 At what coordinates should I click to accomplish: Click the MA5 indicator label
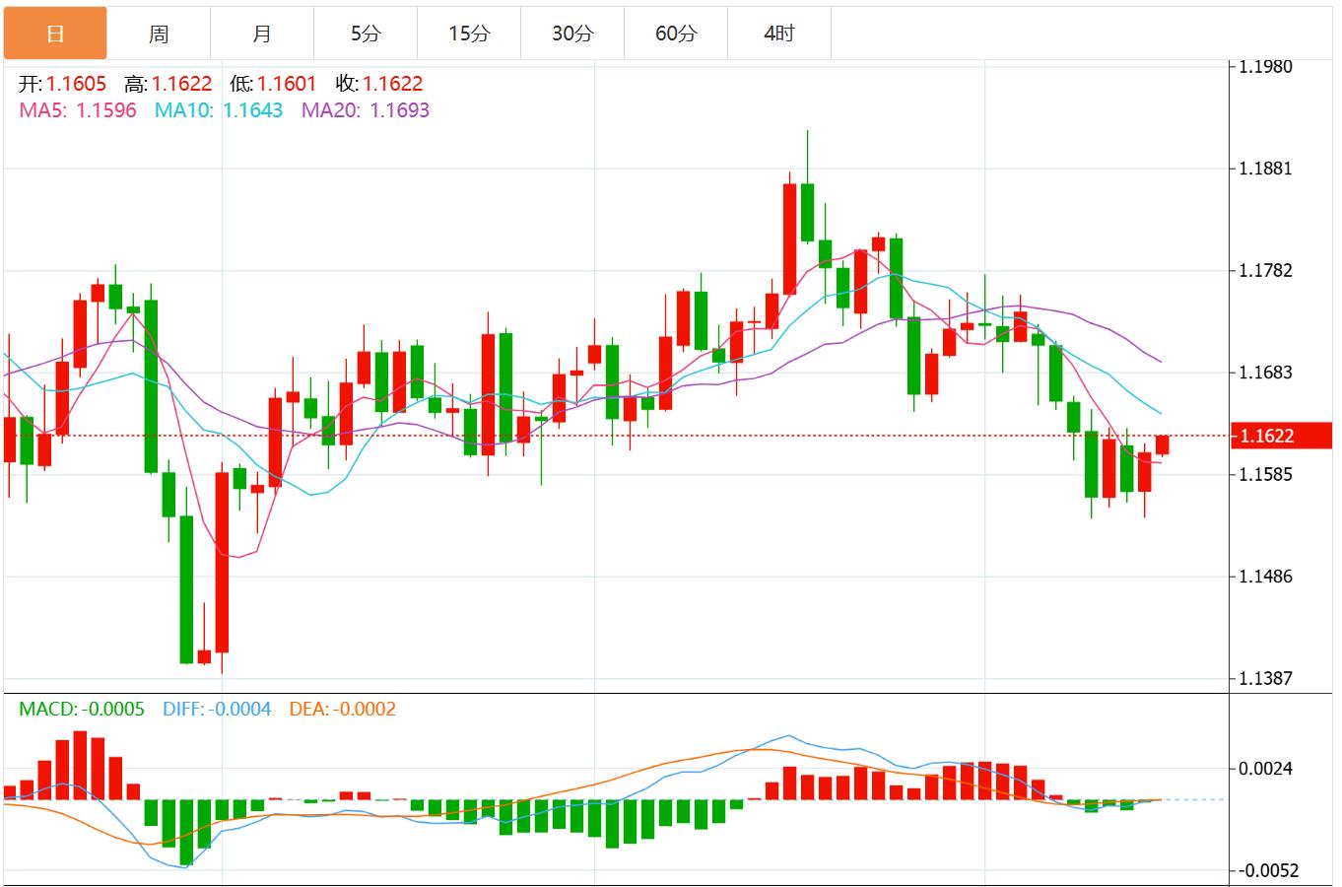click(x=78, y=110)
